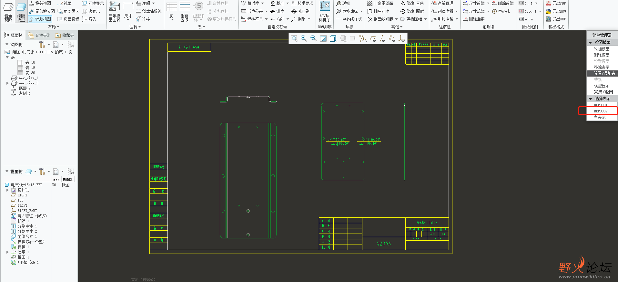This screenshot has width=618, height=282.
Task: Expand the new_view_3 tree node
Action: [7, 83]
